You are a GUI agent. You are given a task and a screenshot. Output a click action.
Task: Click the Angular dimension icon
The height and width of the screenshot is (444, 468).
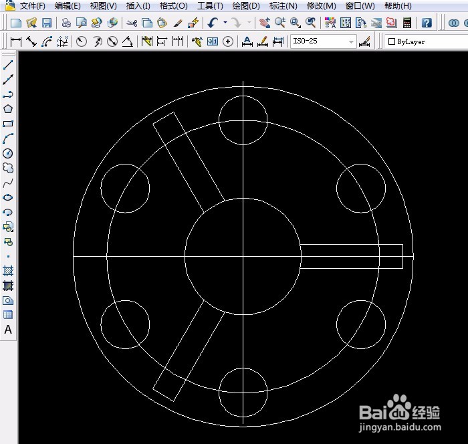click(x=128, y=41)
